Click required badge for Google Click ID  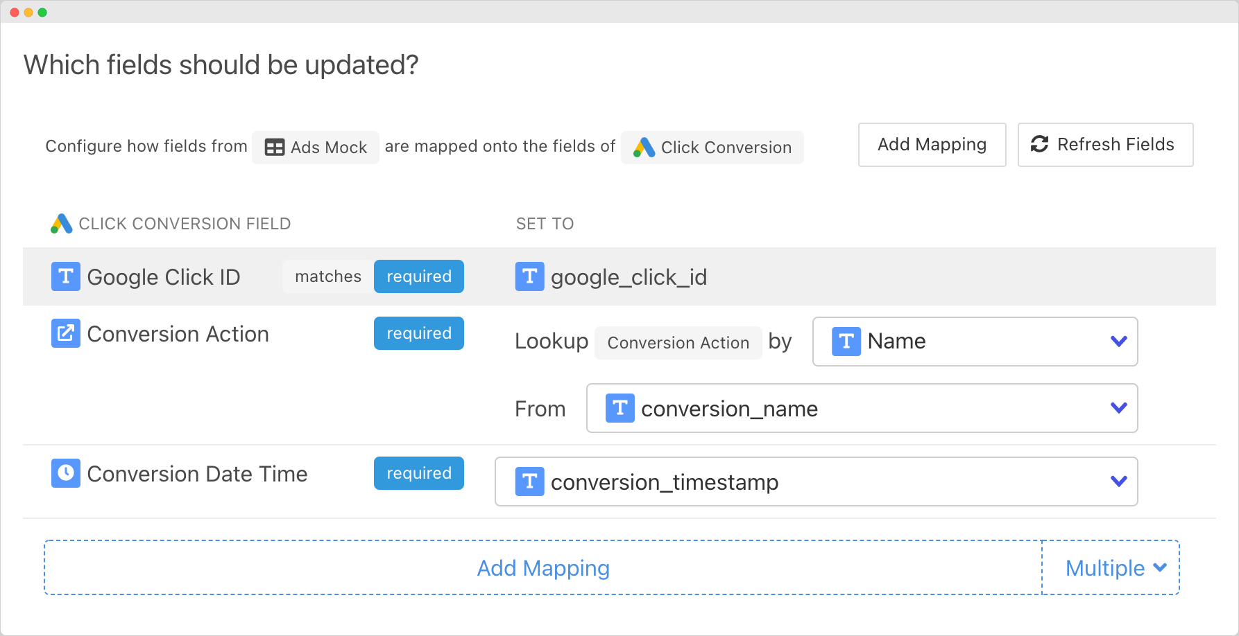point(418,276)
